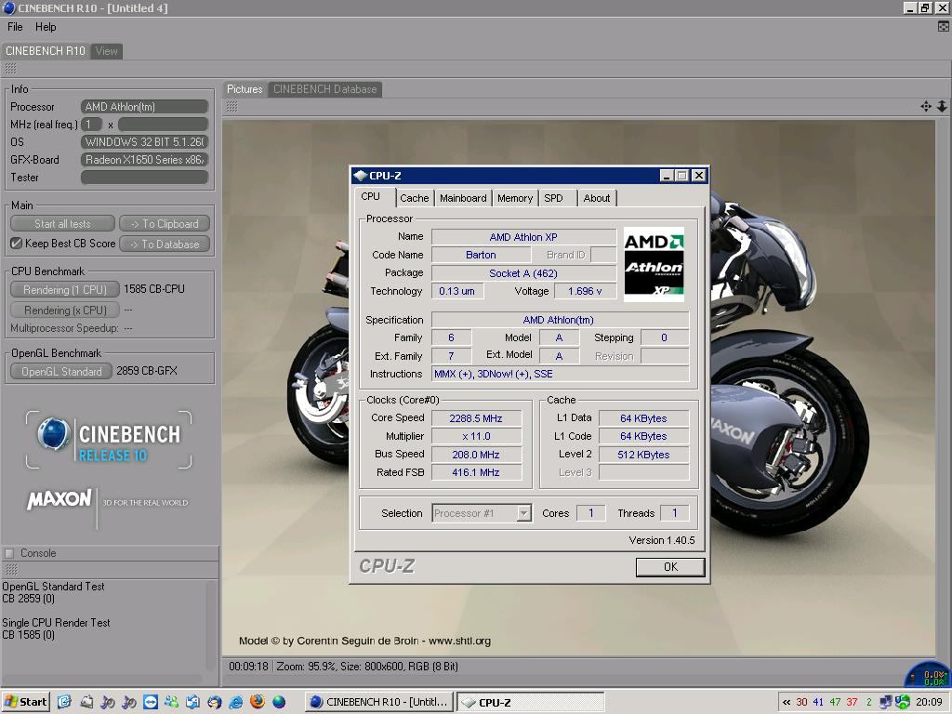Switch to CPU-Z taskbar button
Image resolution: width=952 pixels, height=714 pixels.
[530, 702]
